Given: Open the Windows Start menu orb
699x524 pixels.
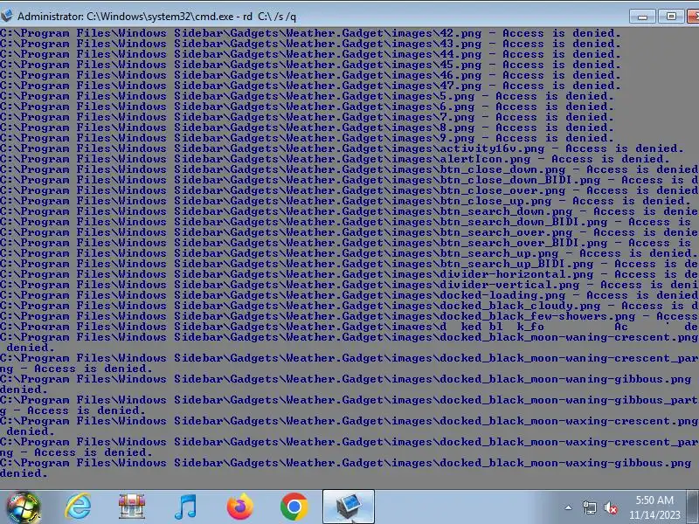Looking at the screenshot, I should tap(23, 507).
